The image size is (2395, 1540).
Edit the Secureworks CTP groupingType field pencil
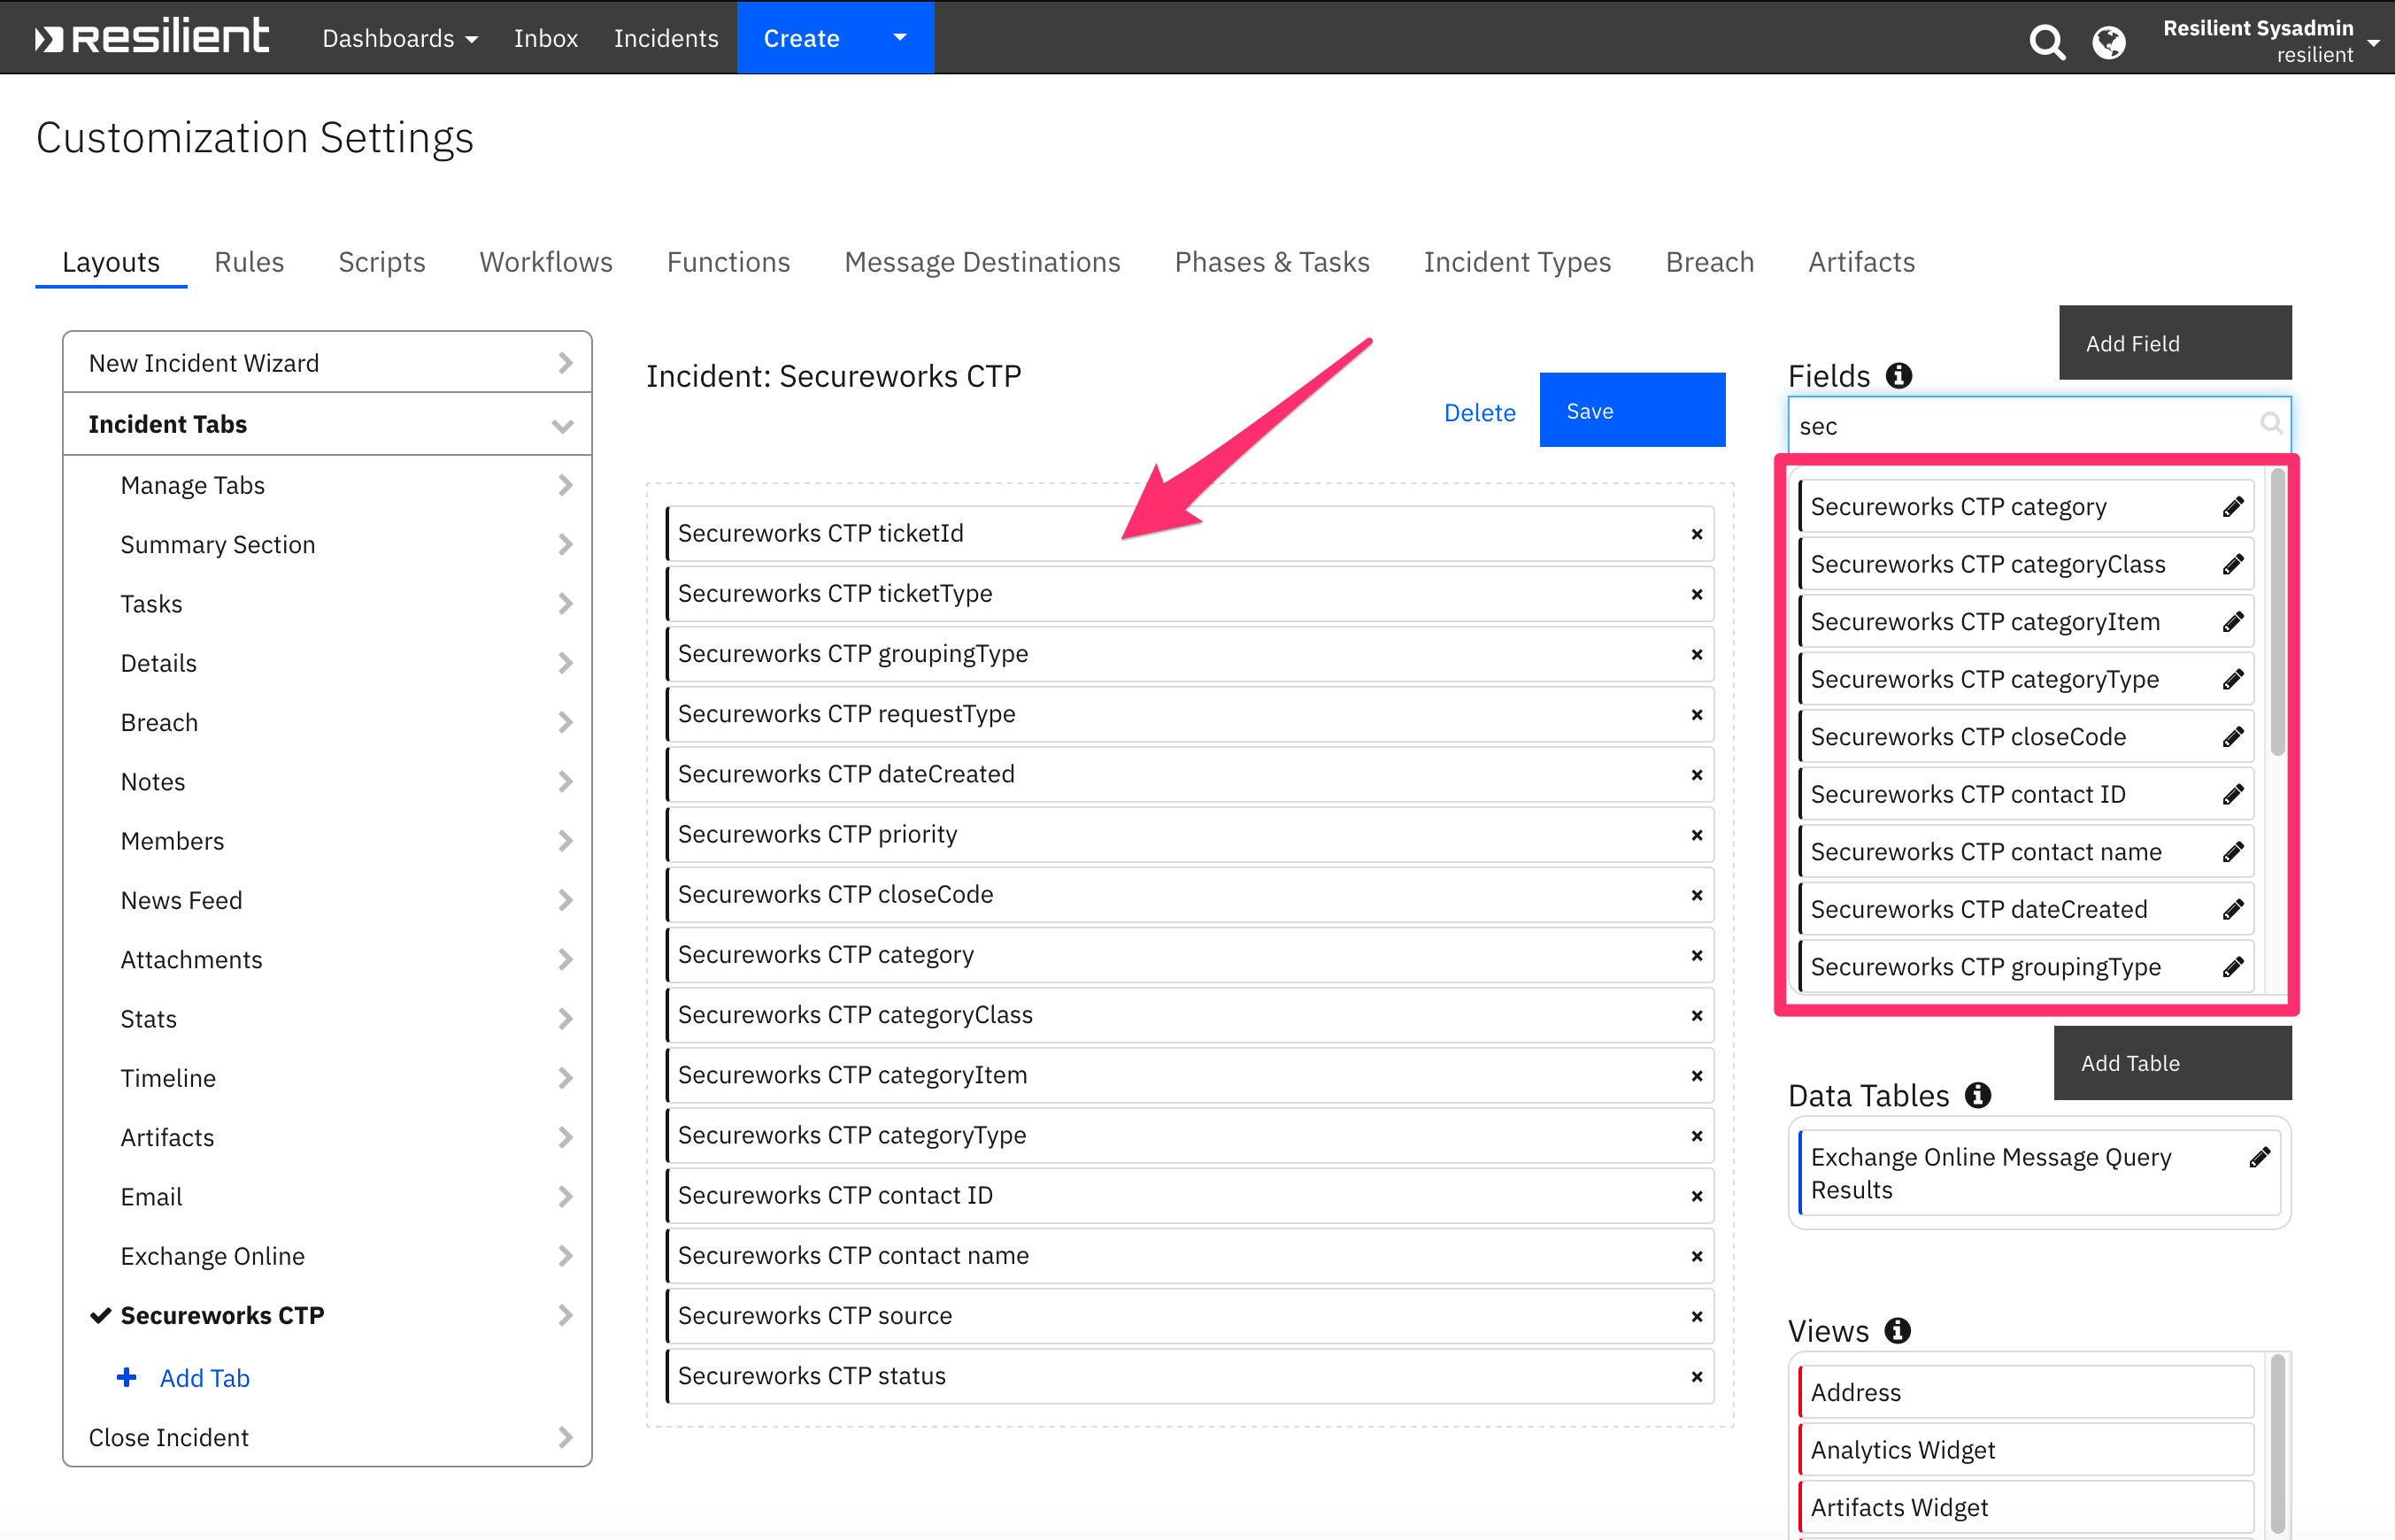[2233, 967]
